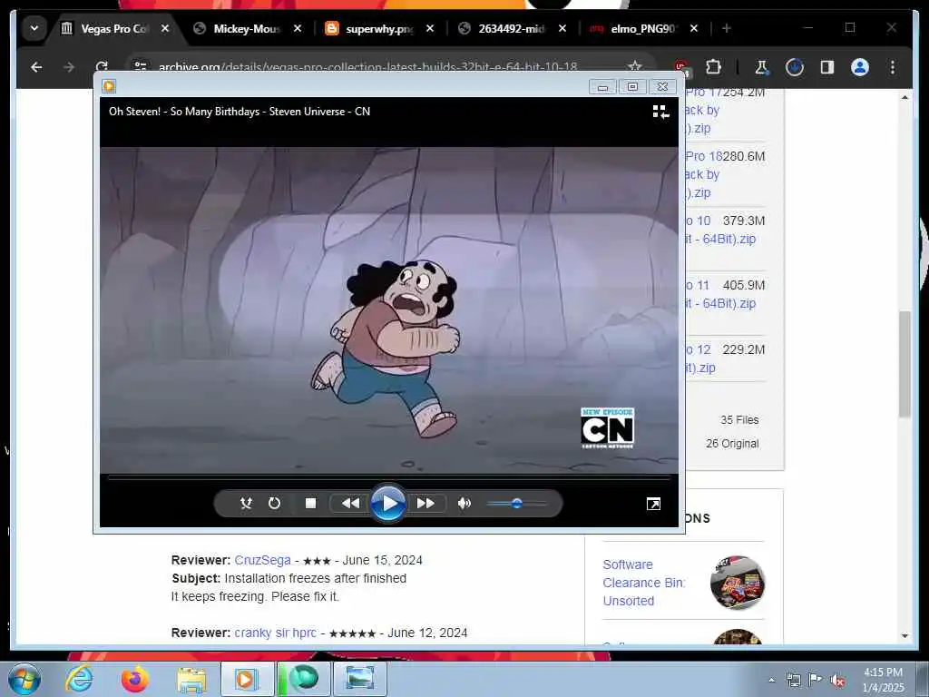Open the Action Center flag icon
929x697 pixels.
click(x=816, y=680)
